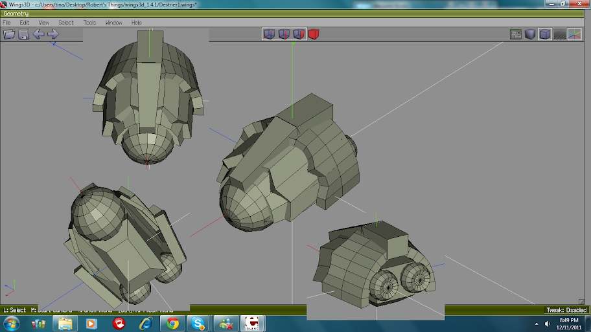Viewport: 591px width, 332px height.
Task: Click Tweak: Disabled status text
Action: tap(566, 310)
